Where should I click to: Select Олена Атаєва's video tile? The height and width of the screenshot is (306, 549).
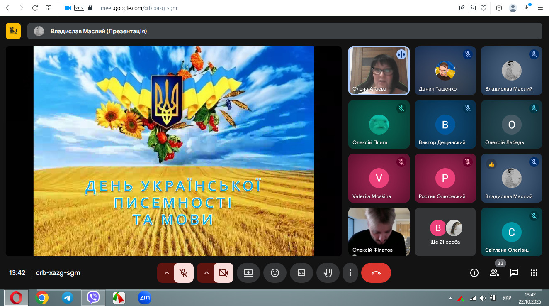pos(379,71)
